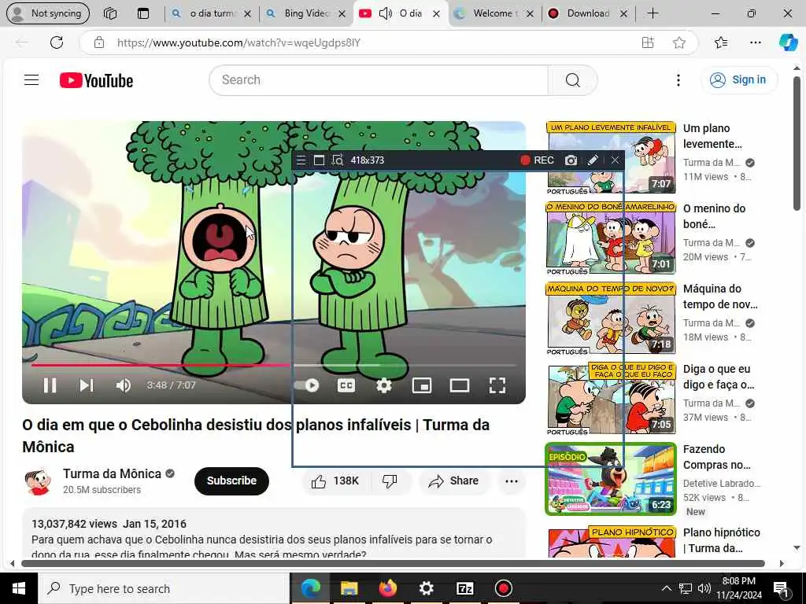Dislike the video thumbs down
This screenshot has width=806, height=604.
tap(390, 481)
